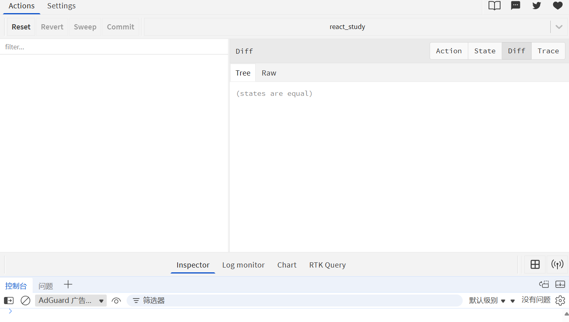Toggle live expression eye icon
The height and width of the screenshot is (322, 569).
(116, 301)
